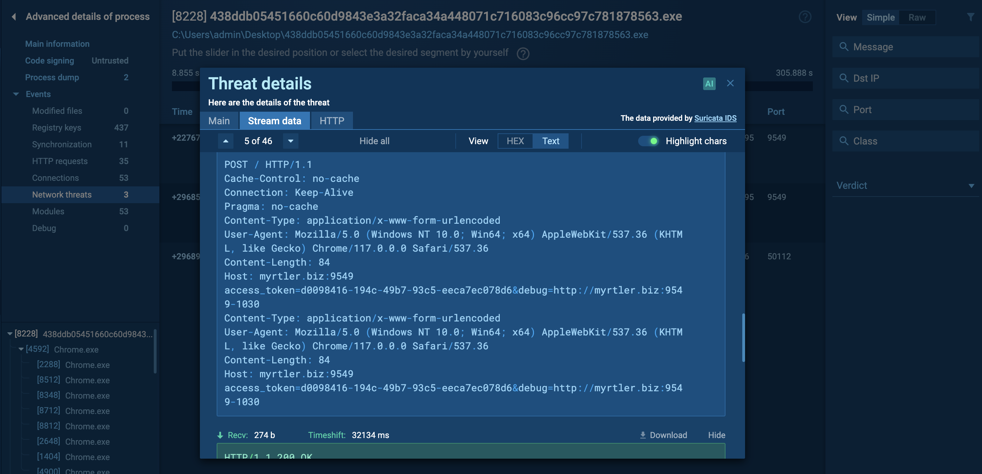Open Main information section

57,44
